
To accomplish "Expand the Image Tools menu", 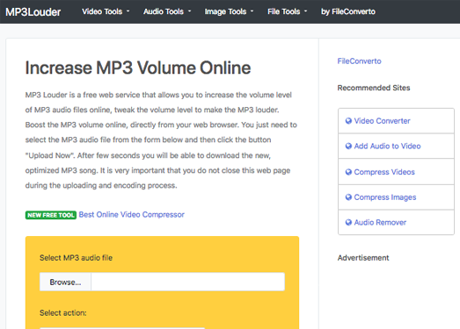I will 229,11.
